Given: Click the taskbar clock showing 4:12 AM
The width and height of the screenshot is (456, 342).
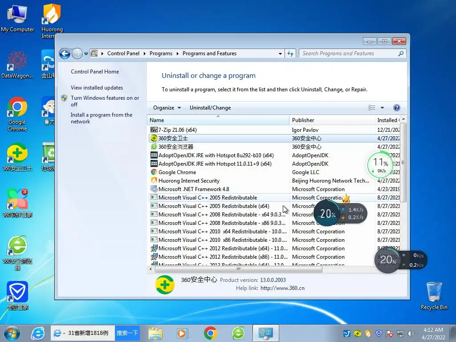Looking at the screenshot, I should (x=433, y=334).
